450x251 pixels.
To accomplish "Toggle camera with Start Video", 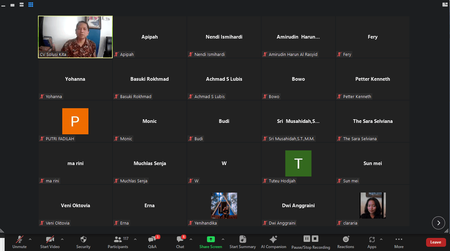I will pyautogui.click(x=50, y=242).
